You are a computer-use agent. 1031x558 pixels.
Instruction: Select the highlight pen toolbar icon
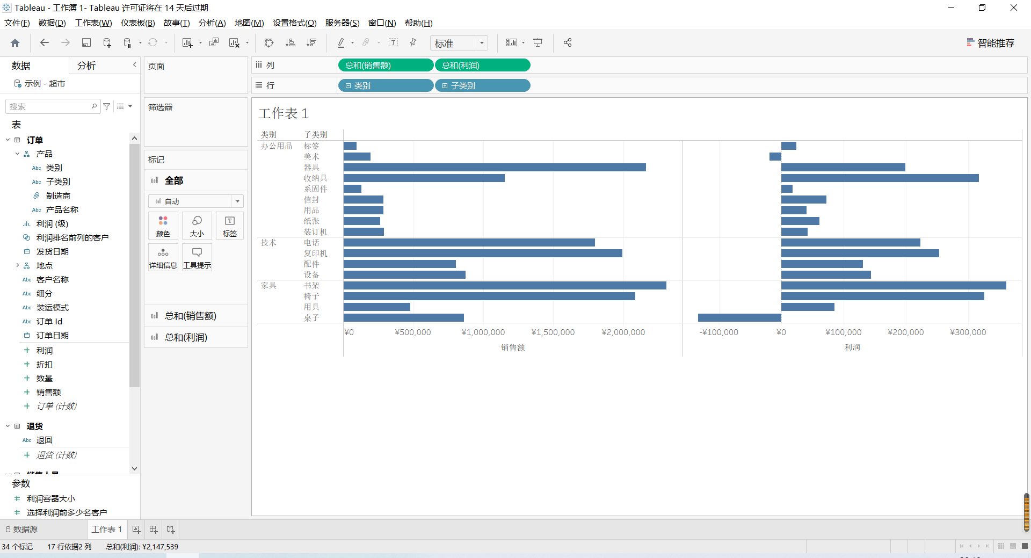coord(341,42)
